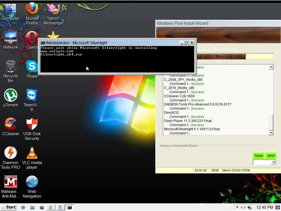Open the Recycle Bin

coord(11,71)
